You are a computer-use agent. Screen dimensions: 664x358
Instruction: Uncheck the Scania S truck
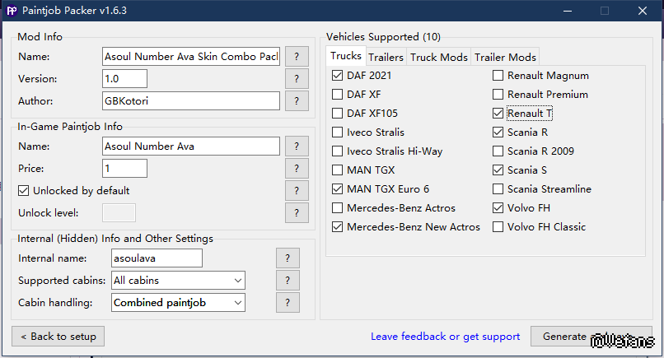(x=498, y=170)
